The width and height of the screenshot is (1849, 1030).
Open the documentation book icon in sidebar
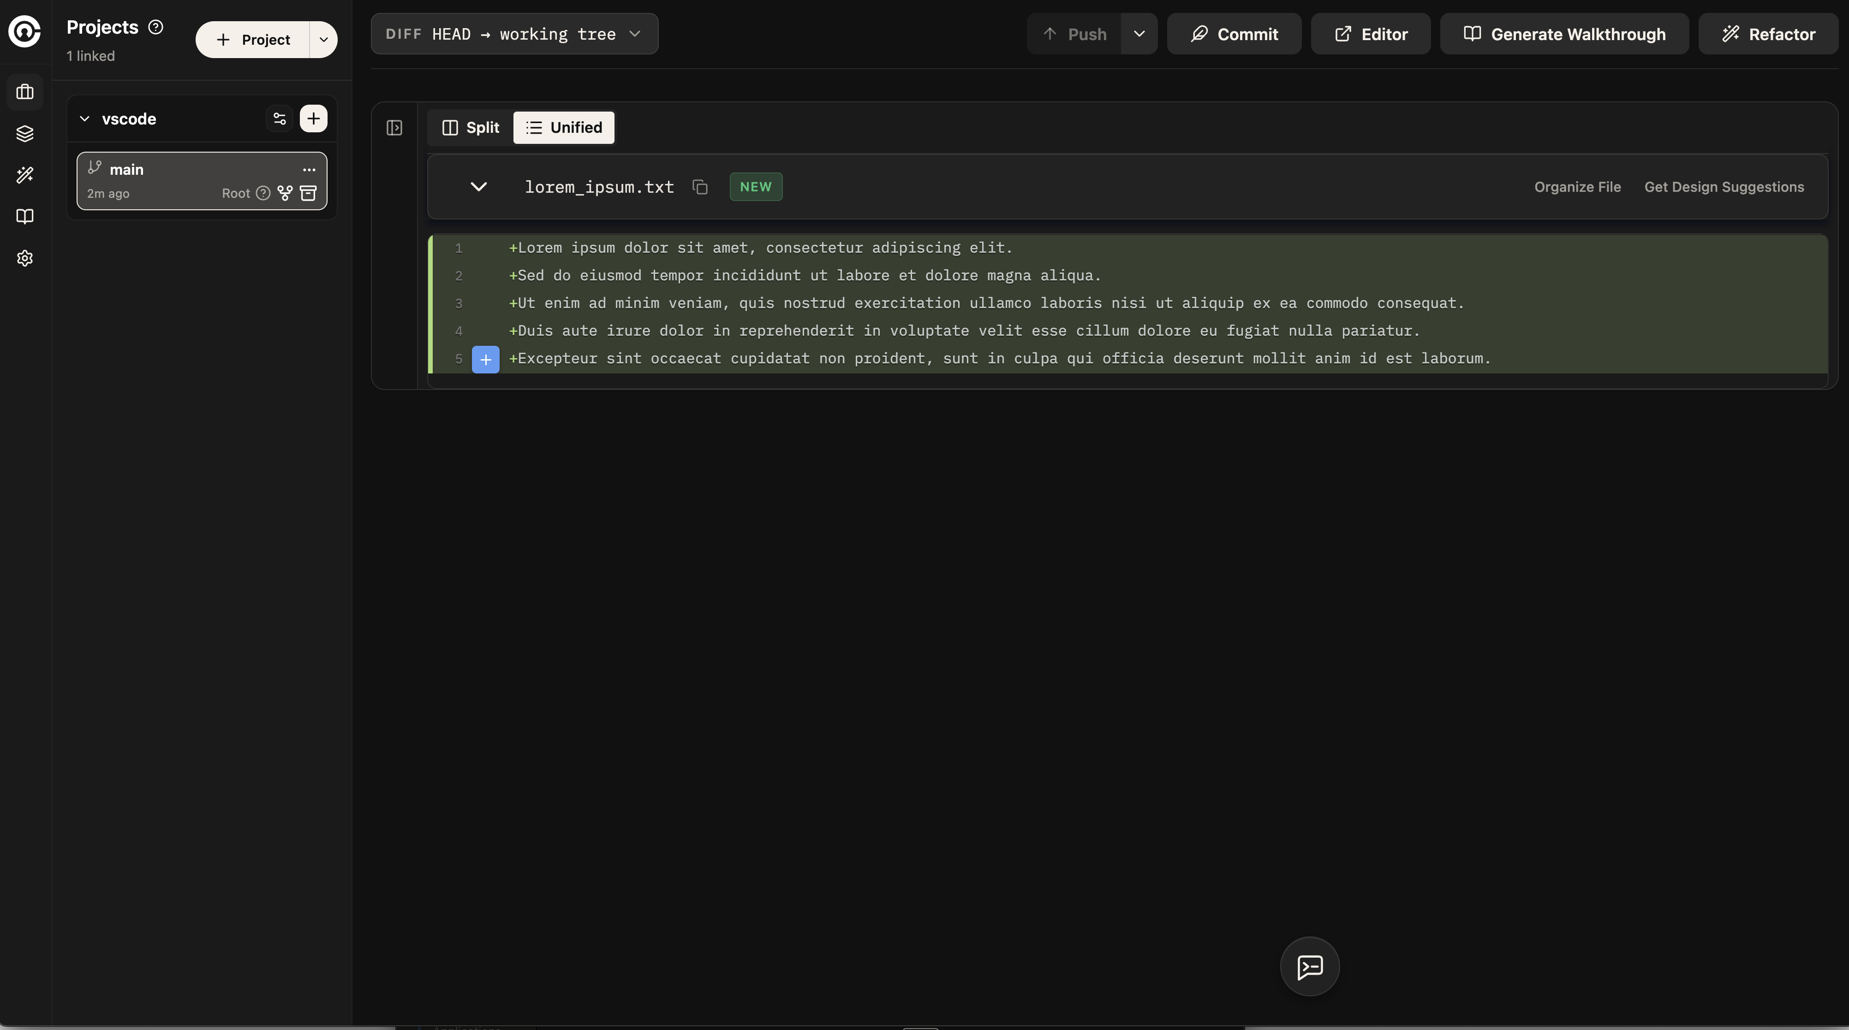25,216
